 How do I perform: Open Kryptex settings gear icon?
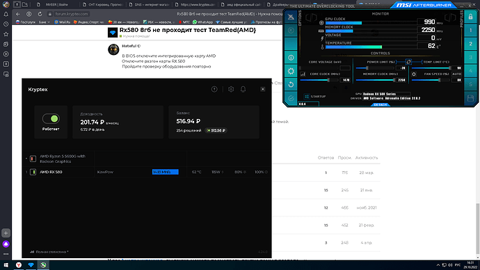pos(231,89)
